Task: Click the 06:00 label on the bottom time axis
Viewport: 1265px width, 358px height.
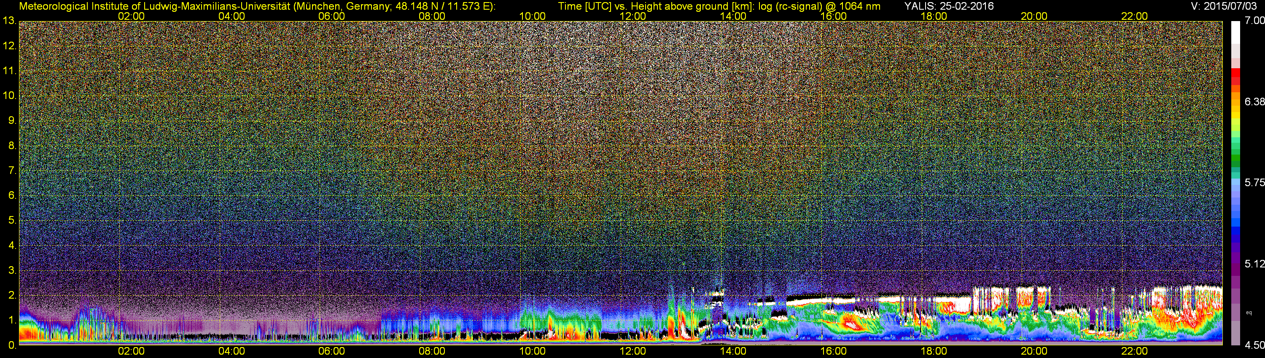Action: point(332,352)
